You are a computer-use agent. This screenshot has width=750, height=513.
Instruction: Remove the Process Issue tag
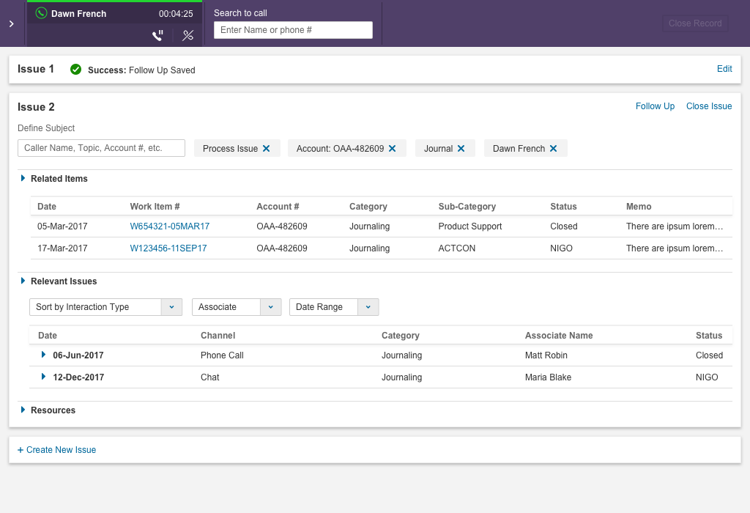coord(267,148)
